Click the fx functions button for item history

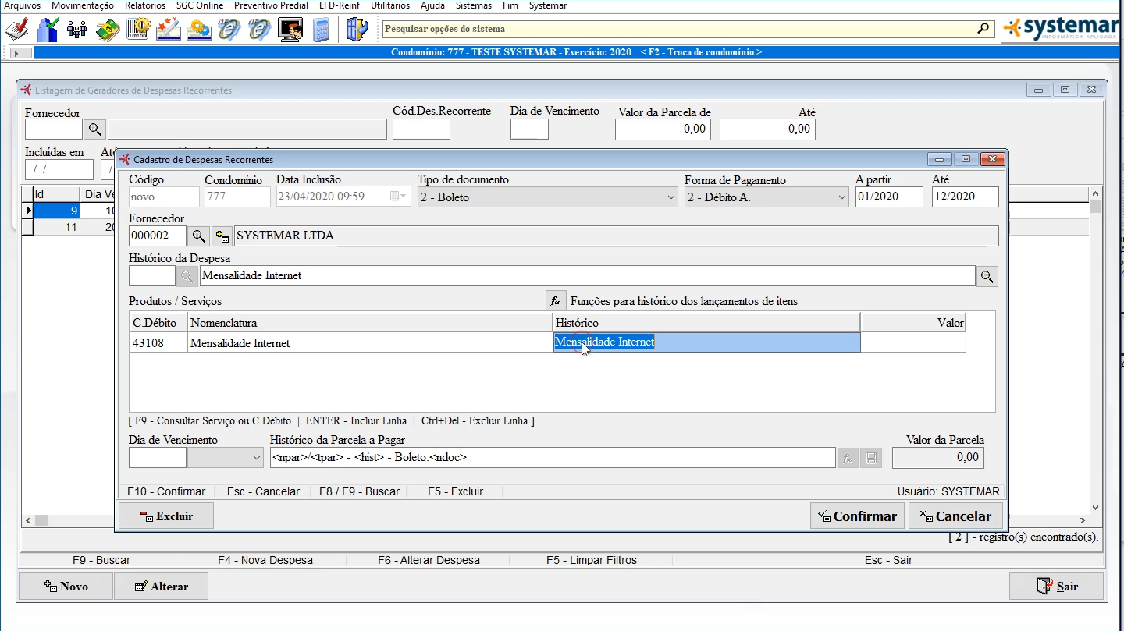[x=555, y=301]
